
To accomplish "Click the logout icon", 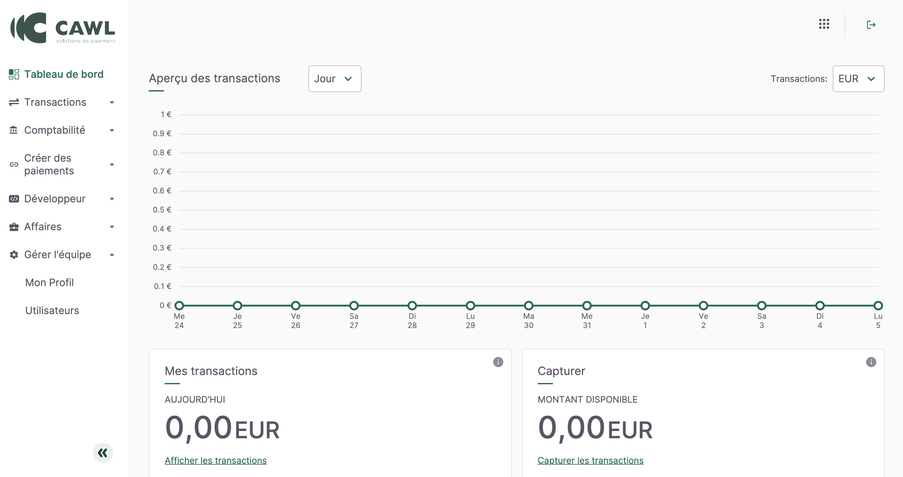I will 871,25.
